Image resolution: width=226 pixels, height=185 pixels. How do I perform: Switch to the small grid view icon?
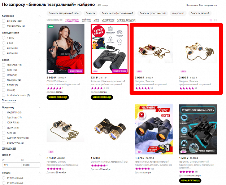[x=211, y=20]
